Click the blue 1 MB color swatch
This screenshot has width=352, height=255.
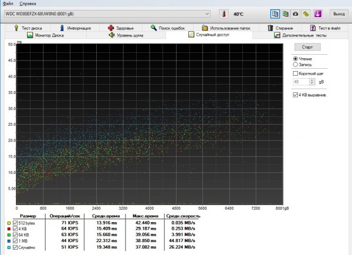[x=9, y=241]
